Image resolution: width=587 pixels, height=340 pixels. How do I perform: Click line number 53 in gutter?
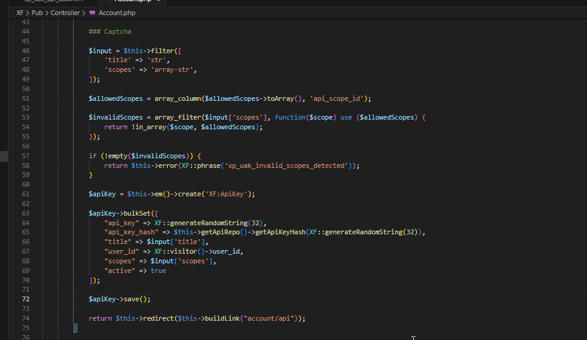click(x=25, y=118)
